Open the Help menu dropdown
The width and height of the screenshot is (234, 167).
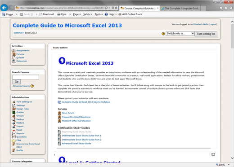point(116,14)
